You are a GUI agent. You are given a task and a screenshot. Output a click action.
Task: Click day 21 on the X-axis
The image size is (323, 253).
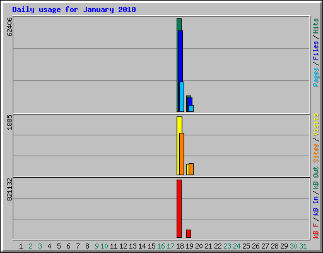click(x=208, y=246)
